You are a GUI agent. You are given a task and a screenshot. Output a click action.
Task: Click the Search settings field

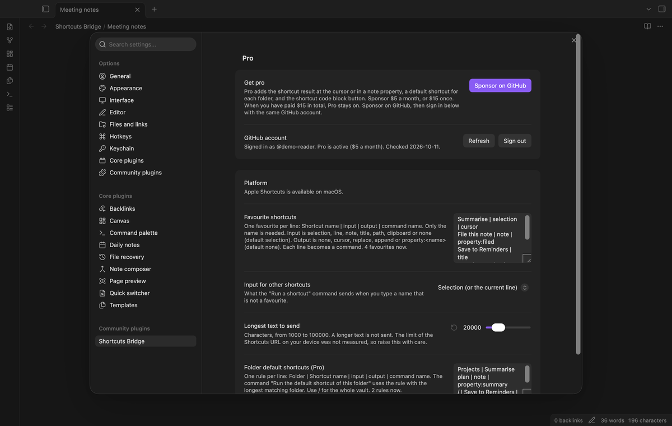pyautogui.click(x=146, y=44)
